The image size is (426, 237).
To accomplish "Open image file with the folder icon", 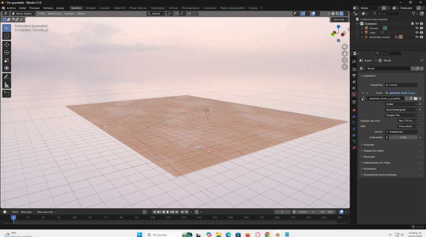I will click(416, 98).
